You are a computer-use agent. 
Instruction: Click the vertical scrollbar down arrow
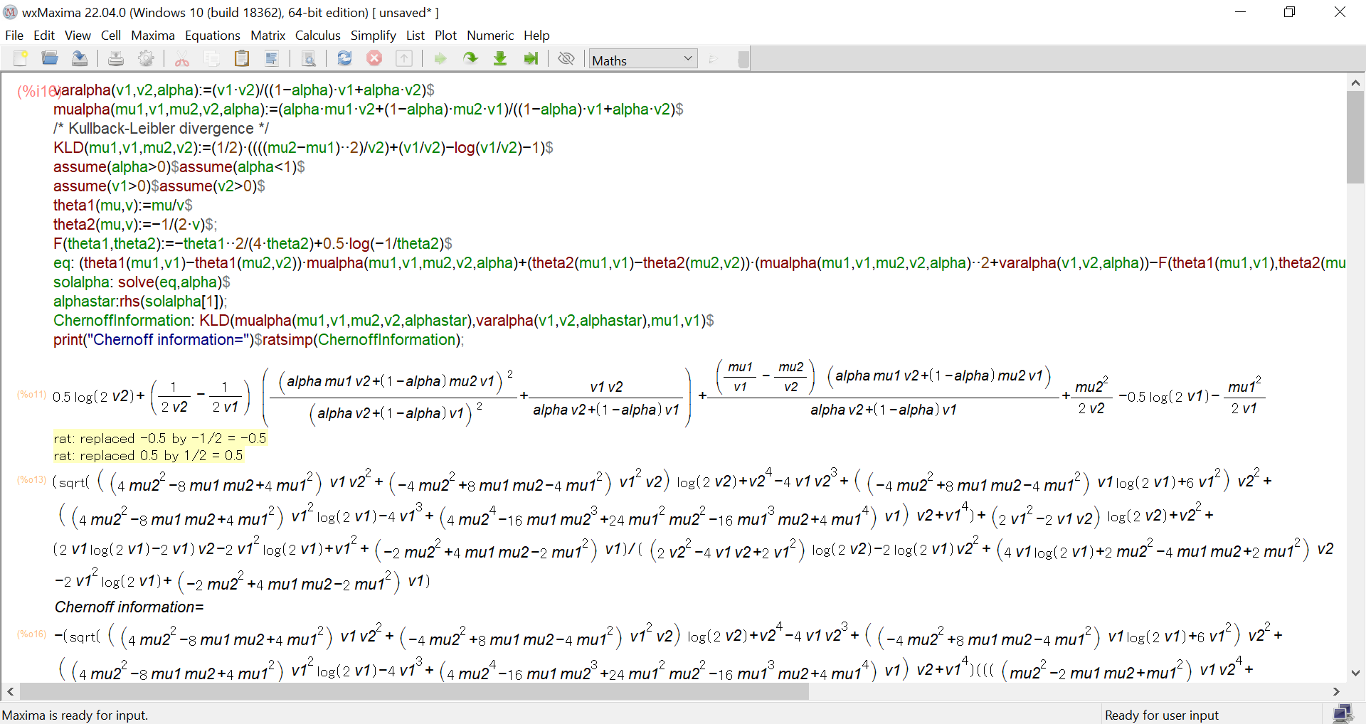pos(1355,673)
